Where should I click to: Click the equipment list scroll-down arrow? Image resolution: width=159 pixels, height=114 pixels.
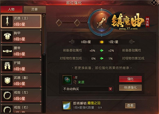44,54
